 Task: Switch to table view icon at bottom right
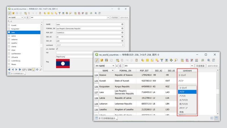pos(217,118)
